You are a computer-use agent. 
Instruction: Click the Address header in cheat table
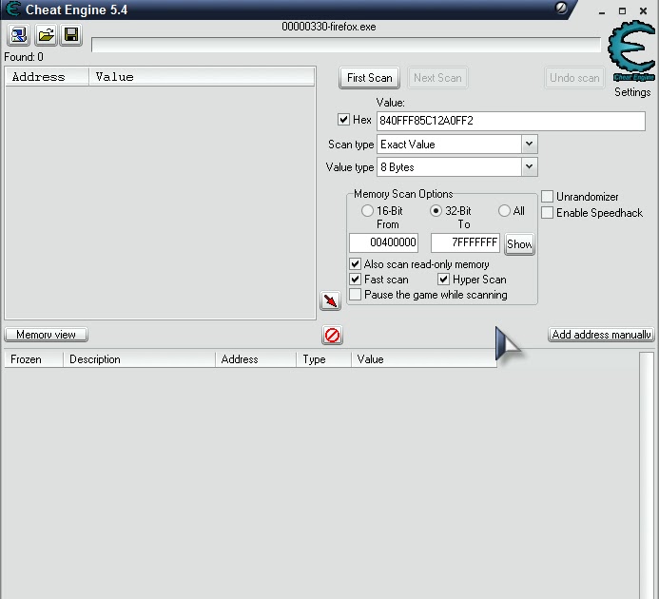click(256, 359)
